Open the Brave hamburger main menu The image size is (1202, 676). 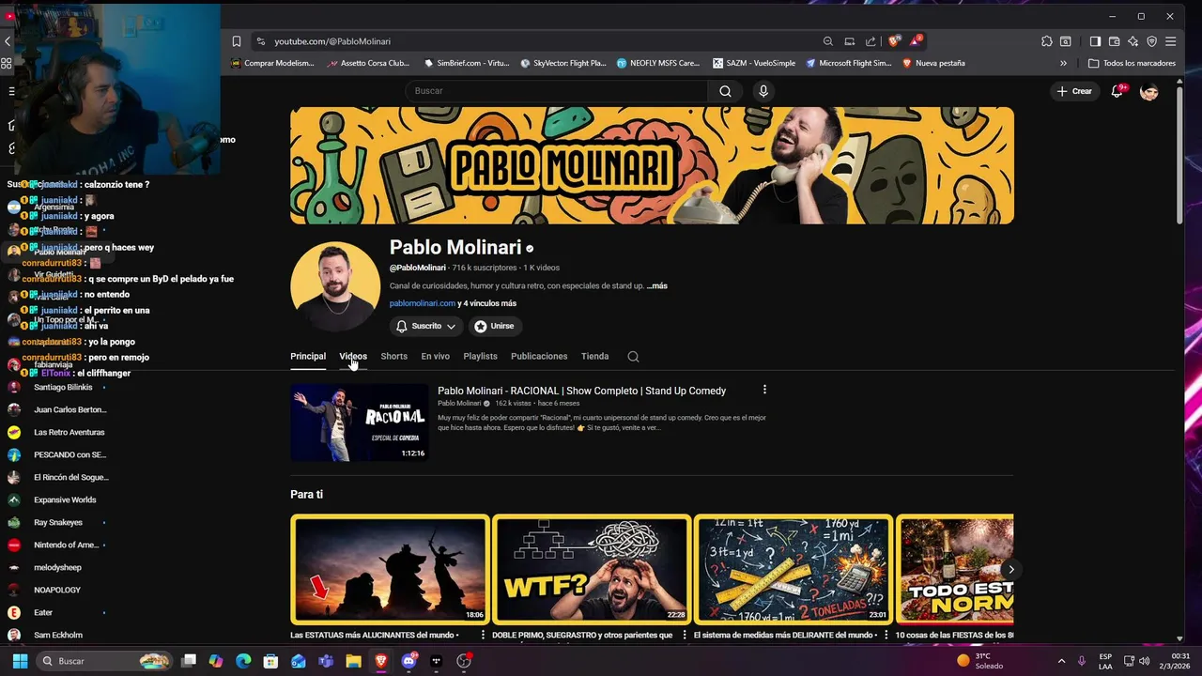click(x=1170, y=41)
